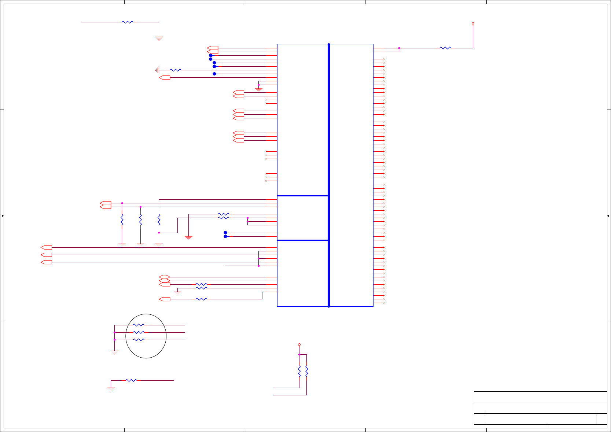Viewport: 611px width, 432px height.
Task: Click the sideways ground symbol left of the IC
Action: tap(157, 70)
